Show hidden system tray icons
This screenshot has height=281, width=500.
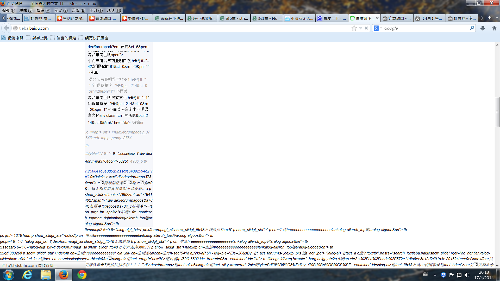pyautogui.click(x=435, y=275)
